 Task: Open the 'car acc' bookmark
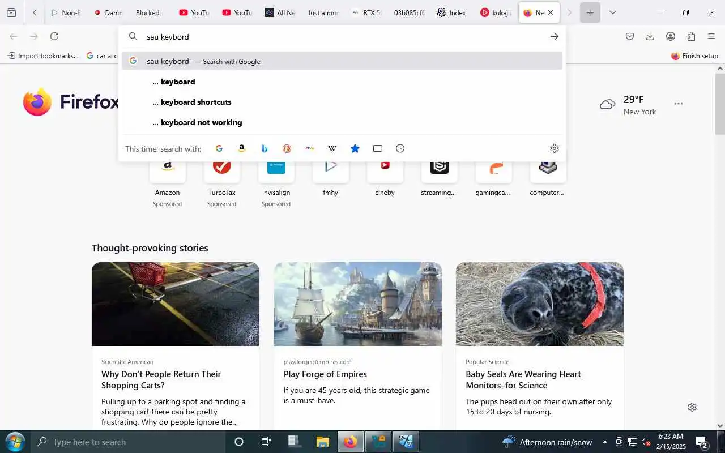(103, 55)
